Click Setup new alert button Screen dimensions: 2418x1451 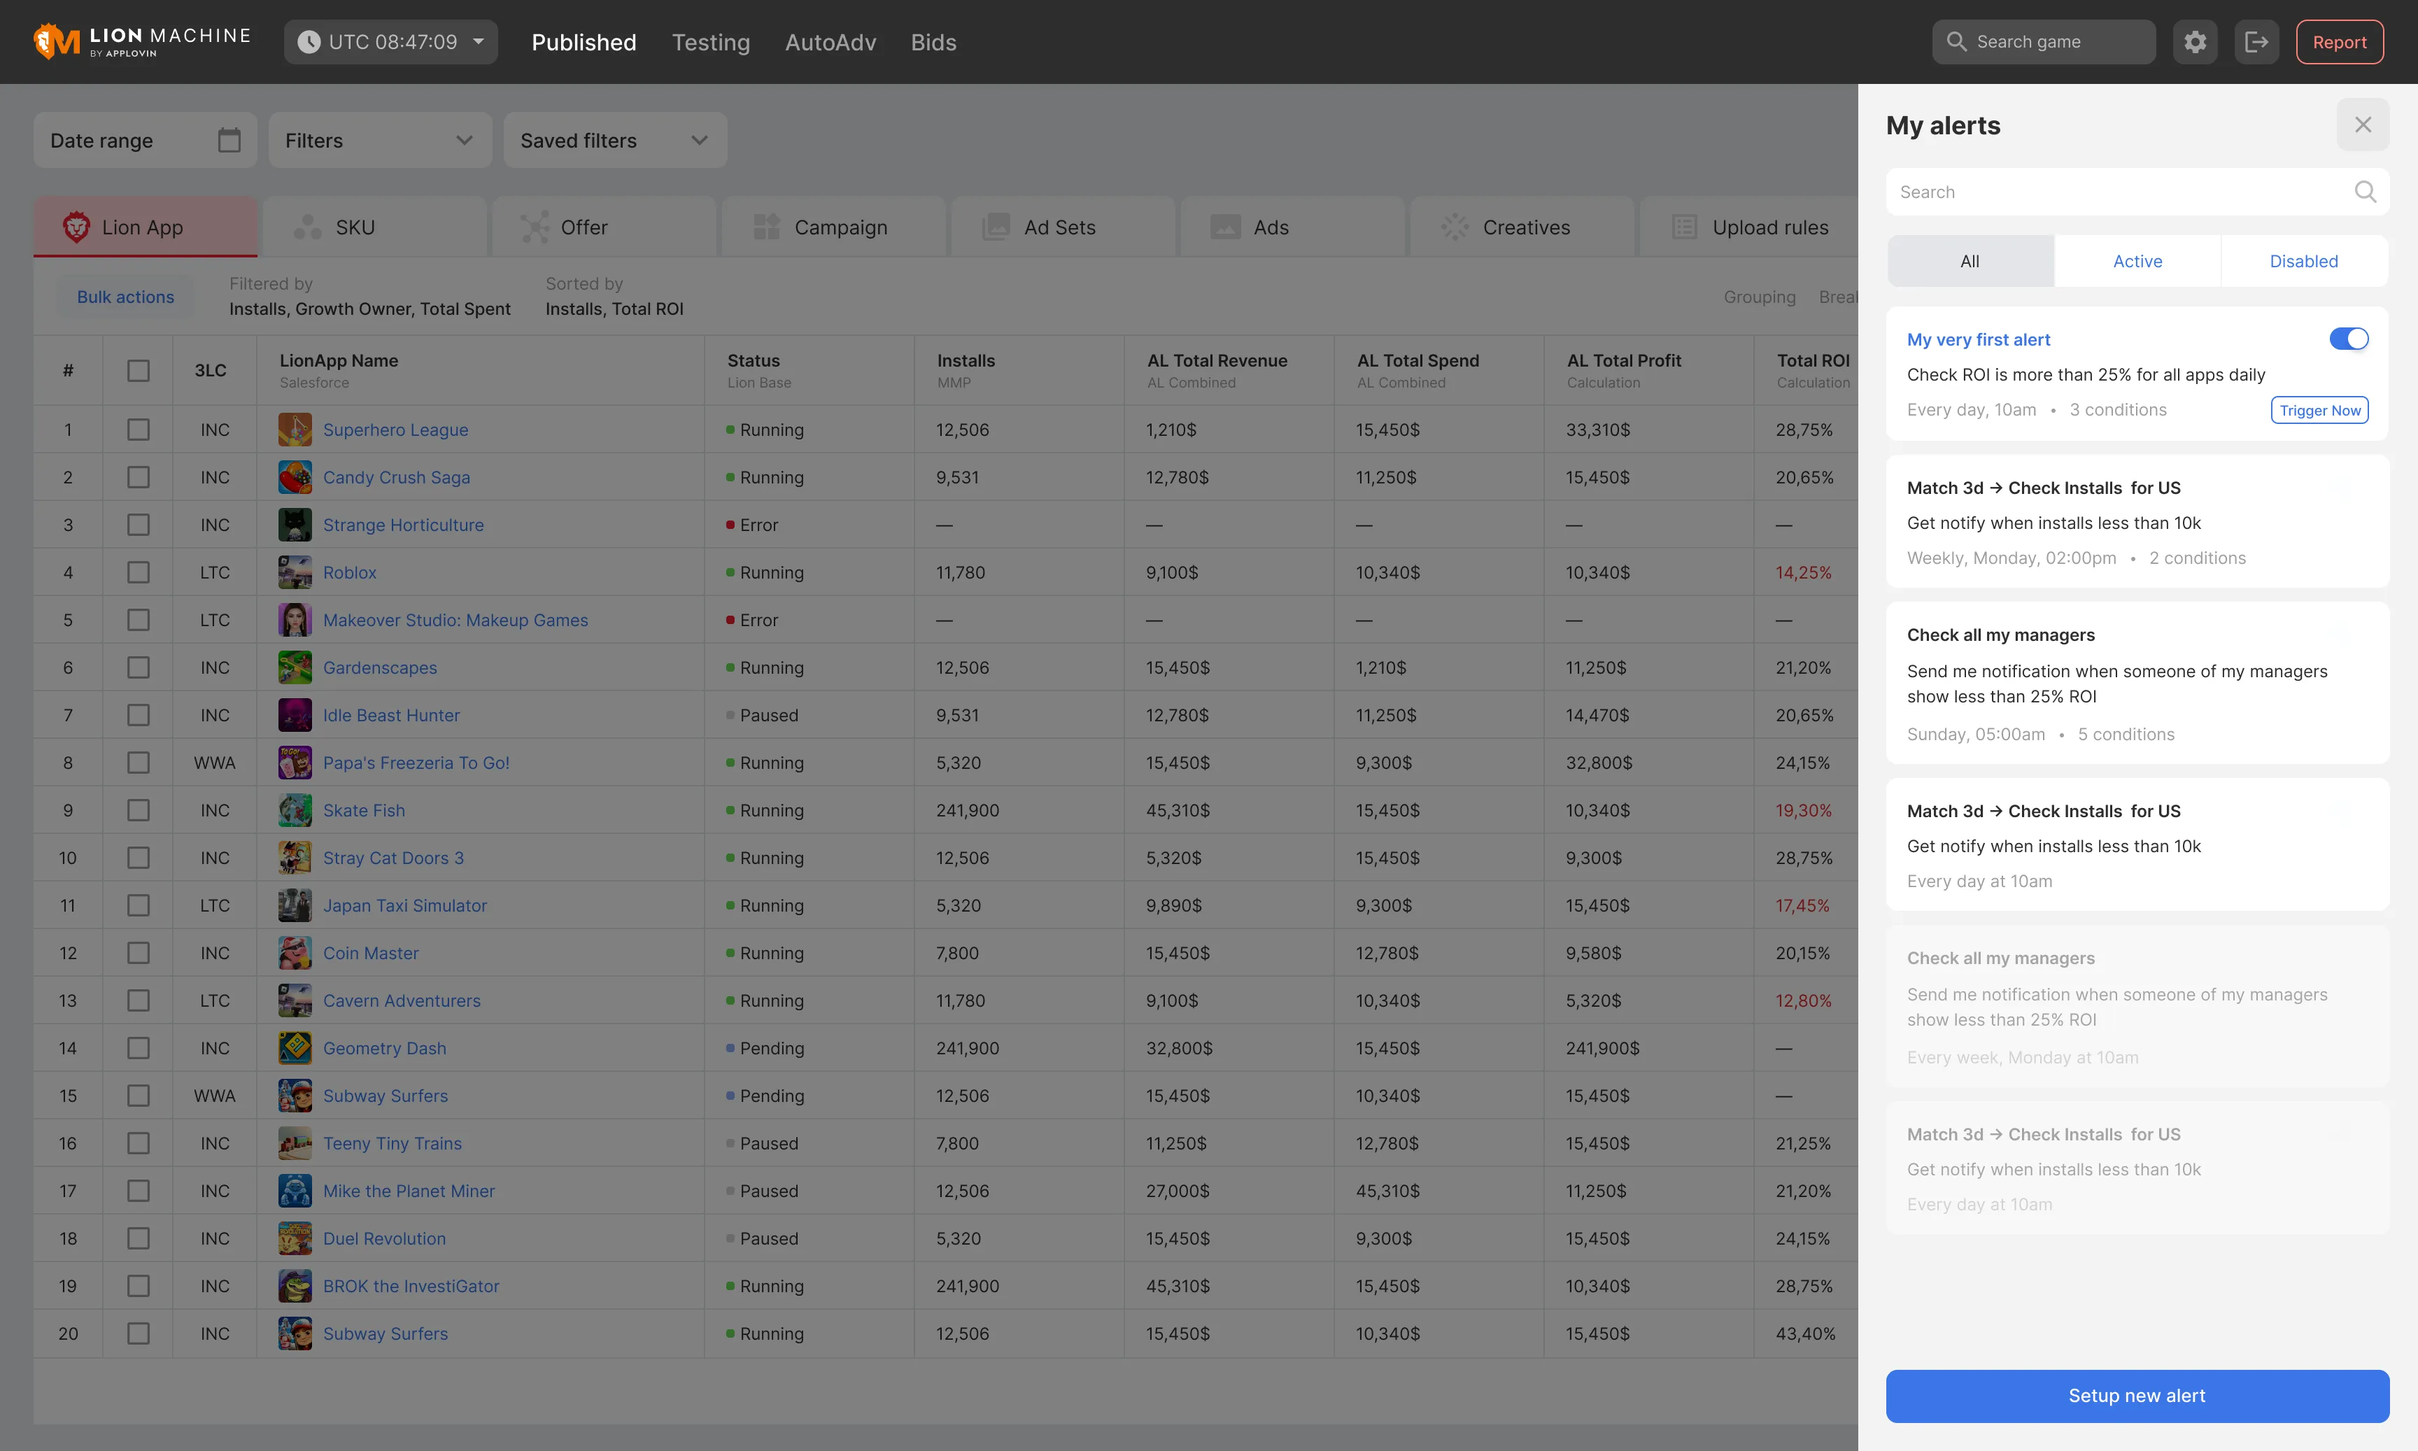click(2137, 1395)
